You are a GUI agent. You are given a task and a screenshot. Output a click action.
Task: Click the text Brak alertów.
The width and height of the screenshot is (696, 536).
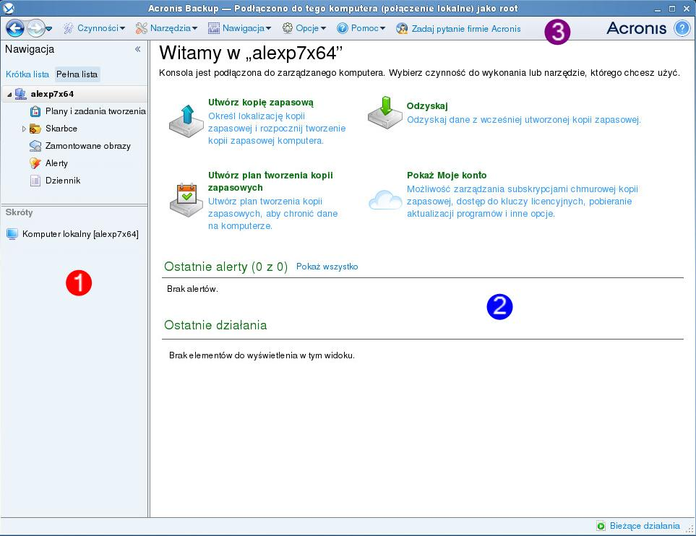[x=193, y=289]
